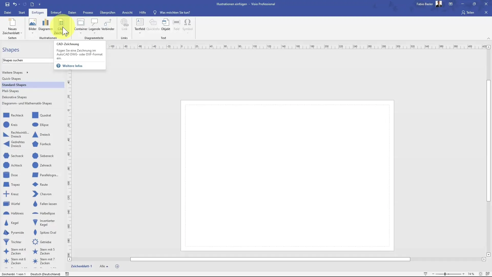The image size is (492, 277).
Task: Open the Undo history dropdown arrow
Action: click(19, 4)
